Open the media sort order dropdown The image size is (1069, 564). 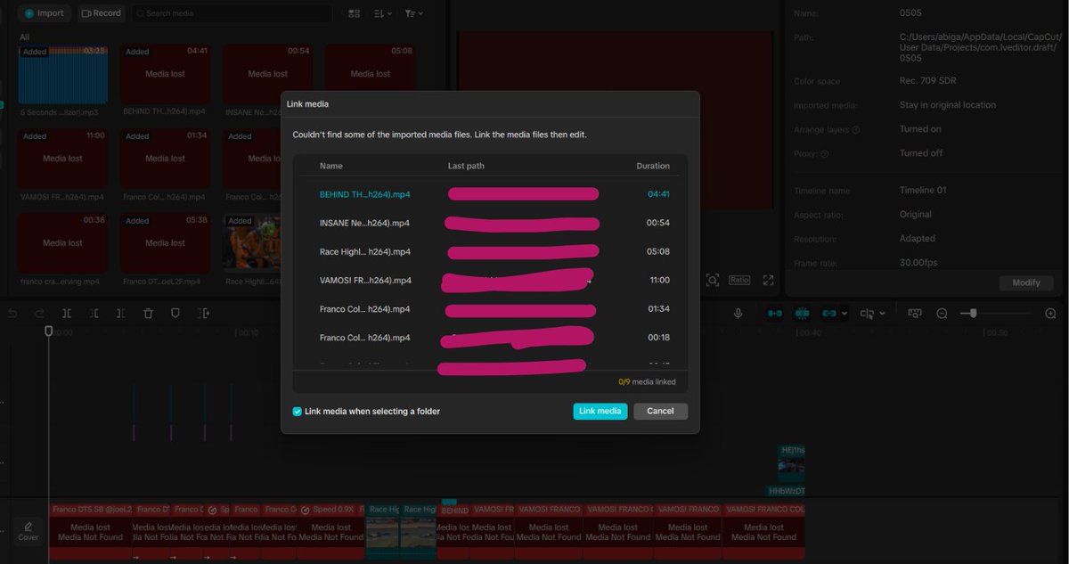point(383,13)
